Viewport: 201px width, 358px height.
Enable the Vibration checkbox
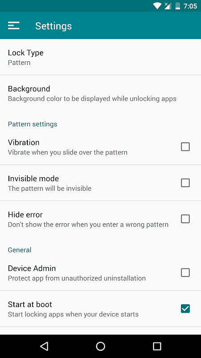point(185,147)
